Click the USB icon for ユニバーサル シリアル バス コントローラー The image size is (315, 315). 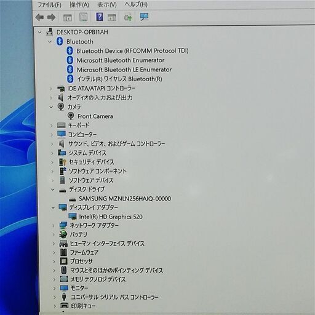coord(64,297)
